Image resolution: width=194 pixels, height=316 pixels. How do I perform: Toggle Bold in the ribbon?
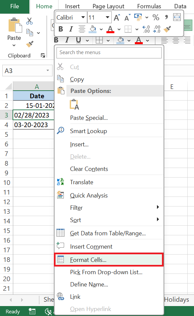point(57,40)
